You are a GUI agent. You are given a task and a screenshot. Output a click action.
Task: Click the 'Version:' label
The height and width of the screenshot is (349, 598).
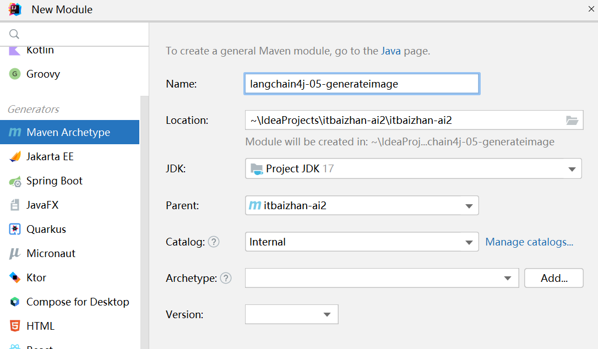coord(184,315)
